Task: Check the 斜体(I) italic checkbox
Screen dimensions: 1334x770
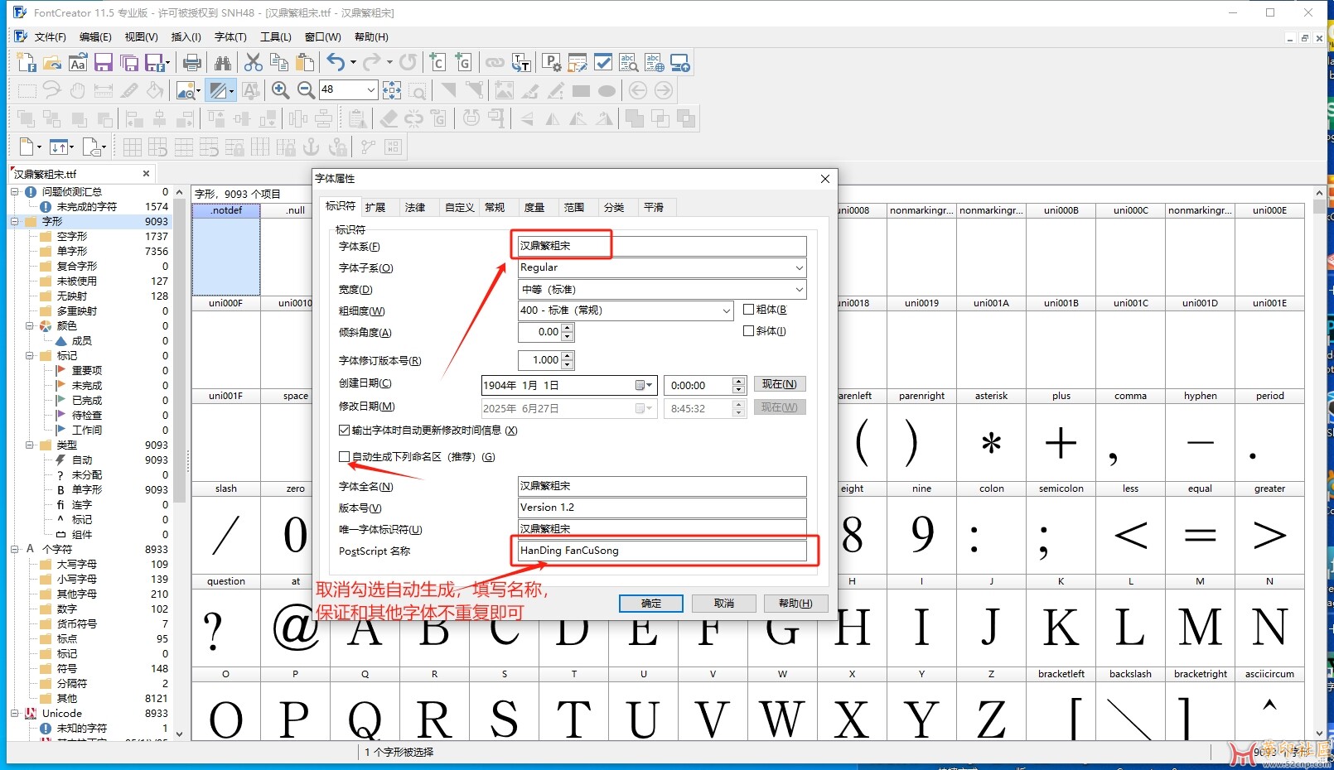Action: [749, 331]
